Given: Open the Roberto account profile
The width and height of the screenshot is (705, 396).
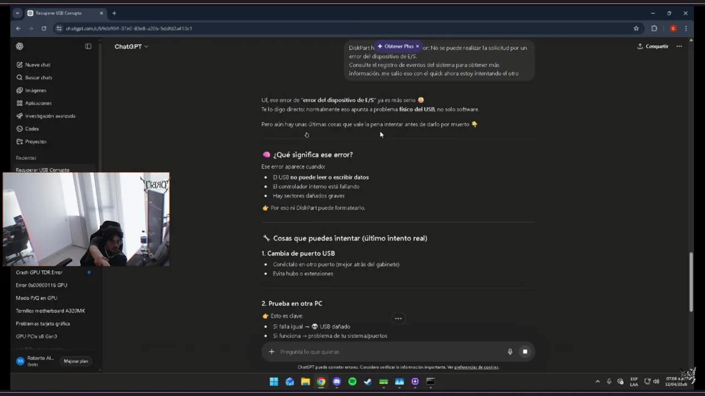Looking at the screenshot, I should 35,361.
